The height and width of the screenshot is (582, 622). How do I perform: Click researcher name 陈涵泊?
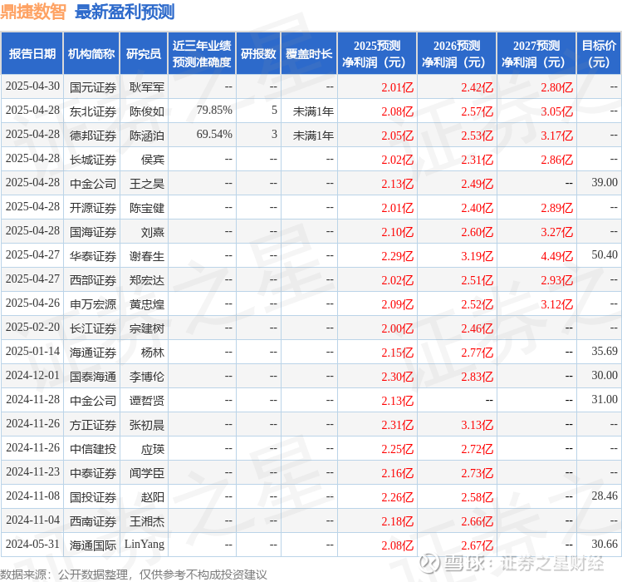147,136
